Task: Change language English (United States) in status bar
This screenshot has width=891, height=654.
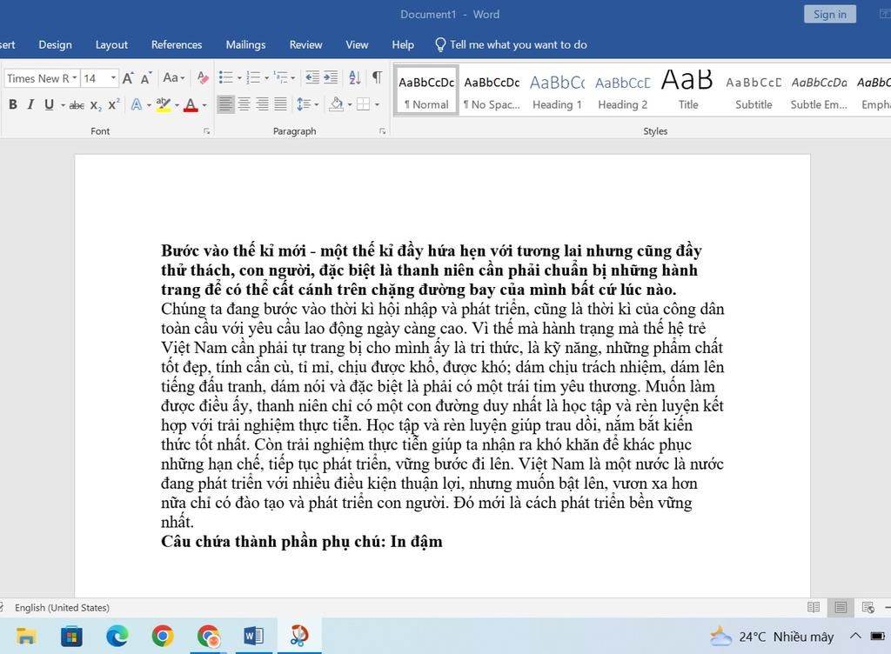Action: [62, 607]
